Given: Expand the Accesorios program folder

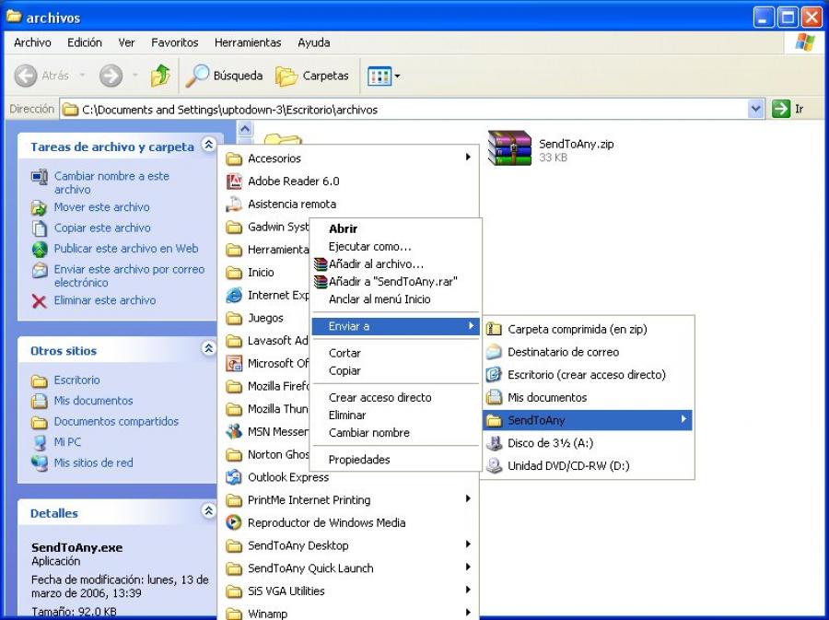Looking at the screenshot, I should tap(348, 158).
